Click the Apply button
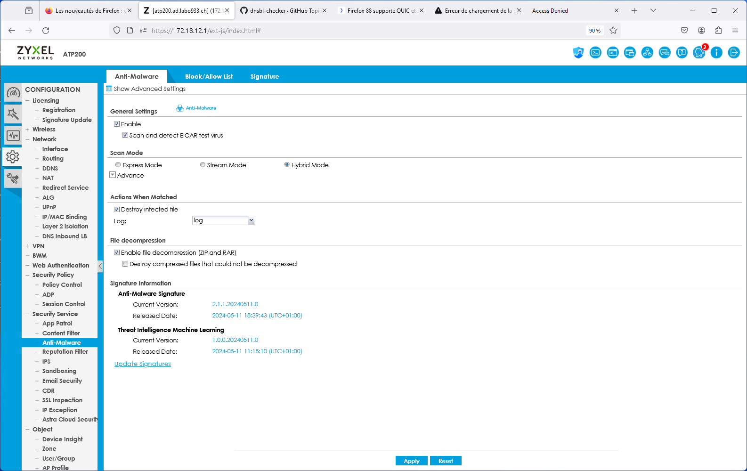This screenshot has width=747, height=471. [411, 461]
